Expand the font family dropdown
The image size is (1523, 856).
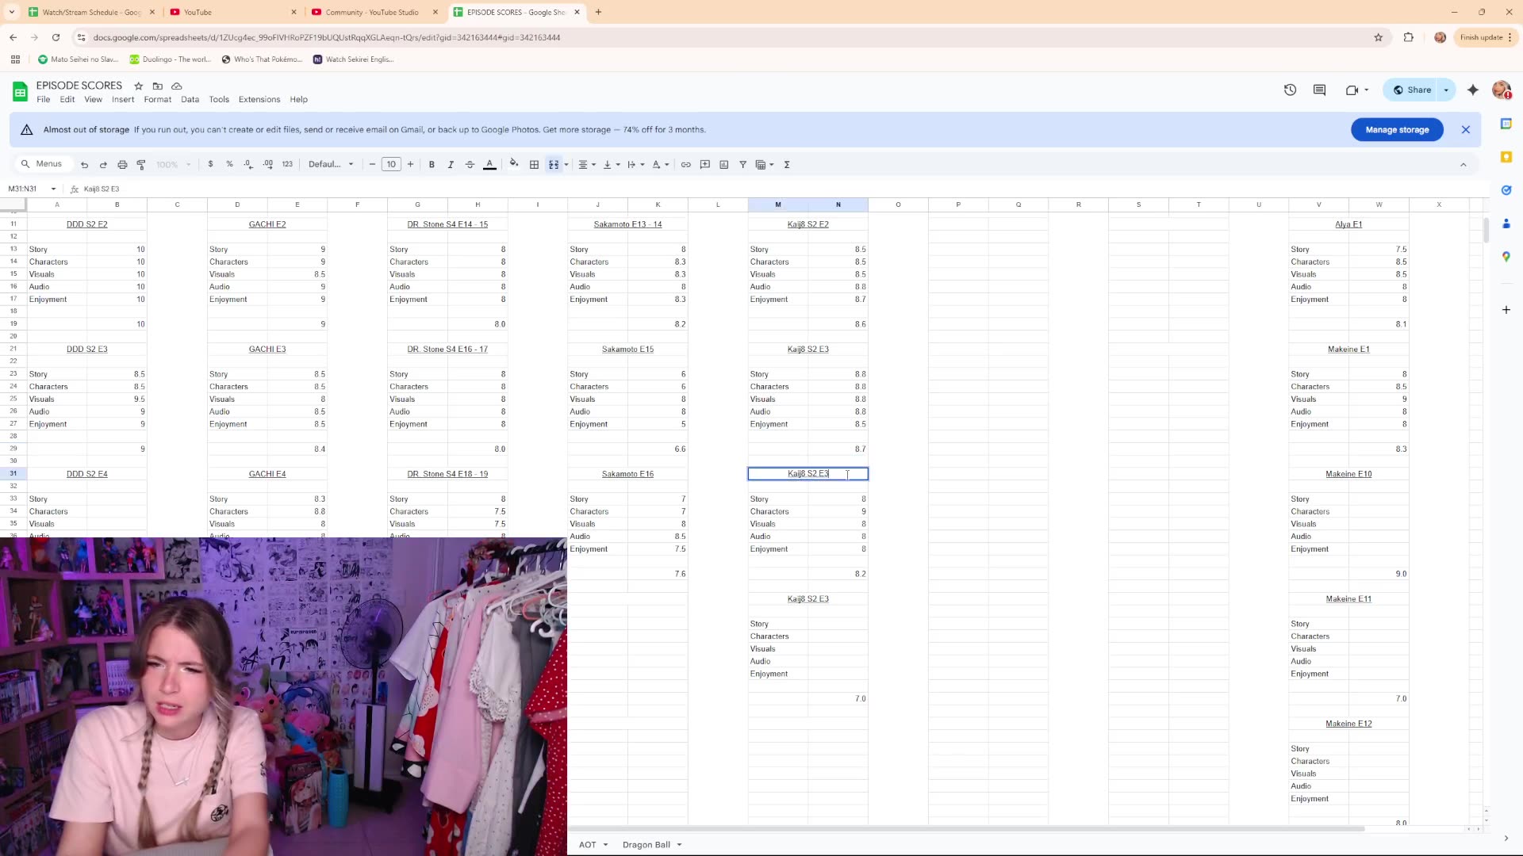(x=331, y=165)
